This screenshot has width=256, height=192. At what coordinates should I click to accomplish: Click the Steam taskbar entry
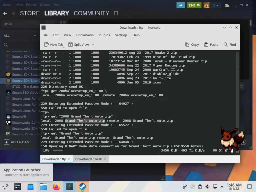[82, 186]
